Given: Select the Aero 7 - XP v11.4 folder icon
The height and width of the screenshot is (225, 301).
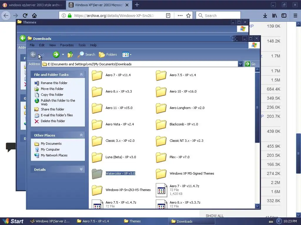Looking at the screenshot, I should [x=97, y=75].
